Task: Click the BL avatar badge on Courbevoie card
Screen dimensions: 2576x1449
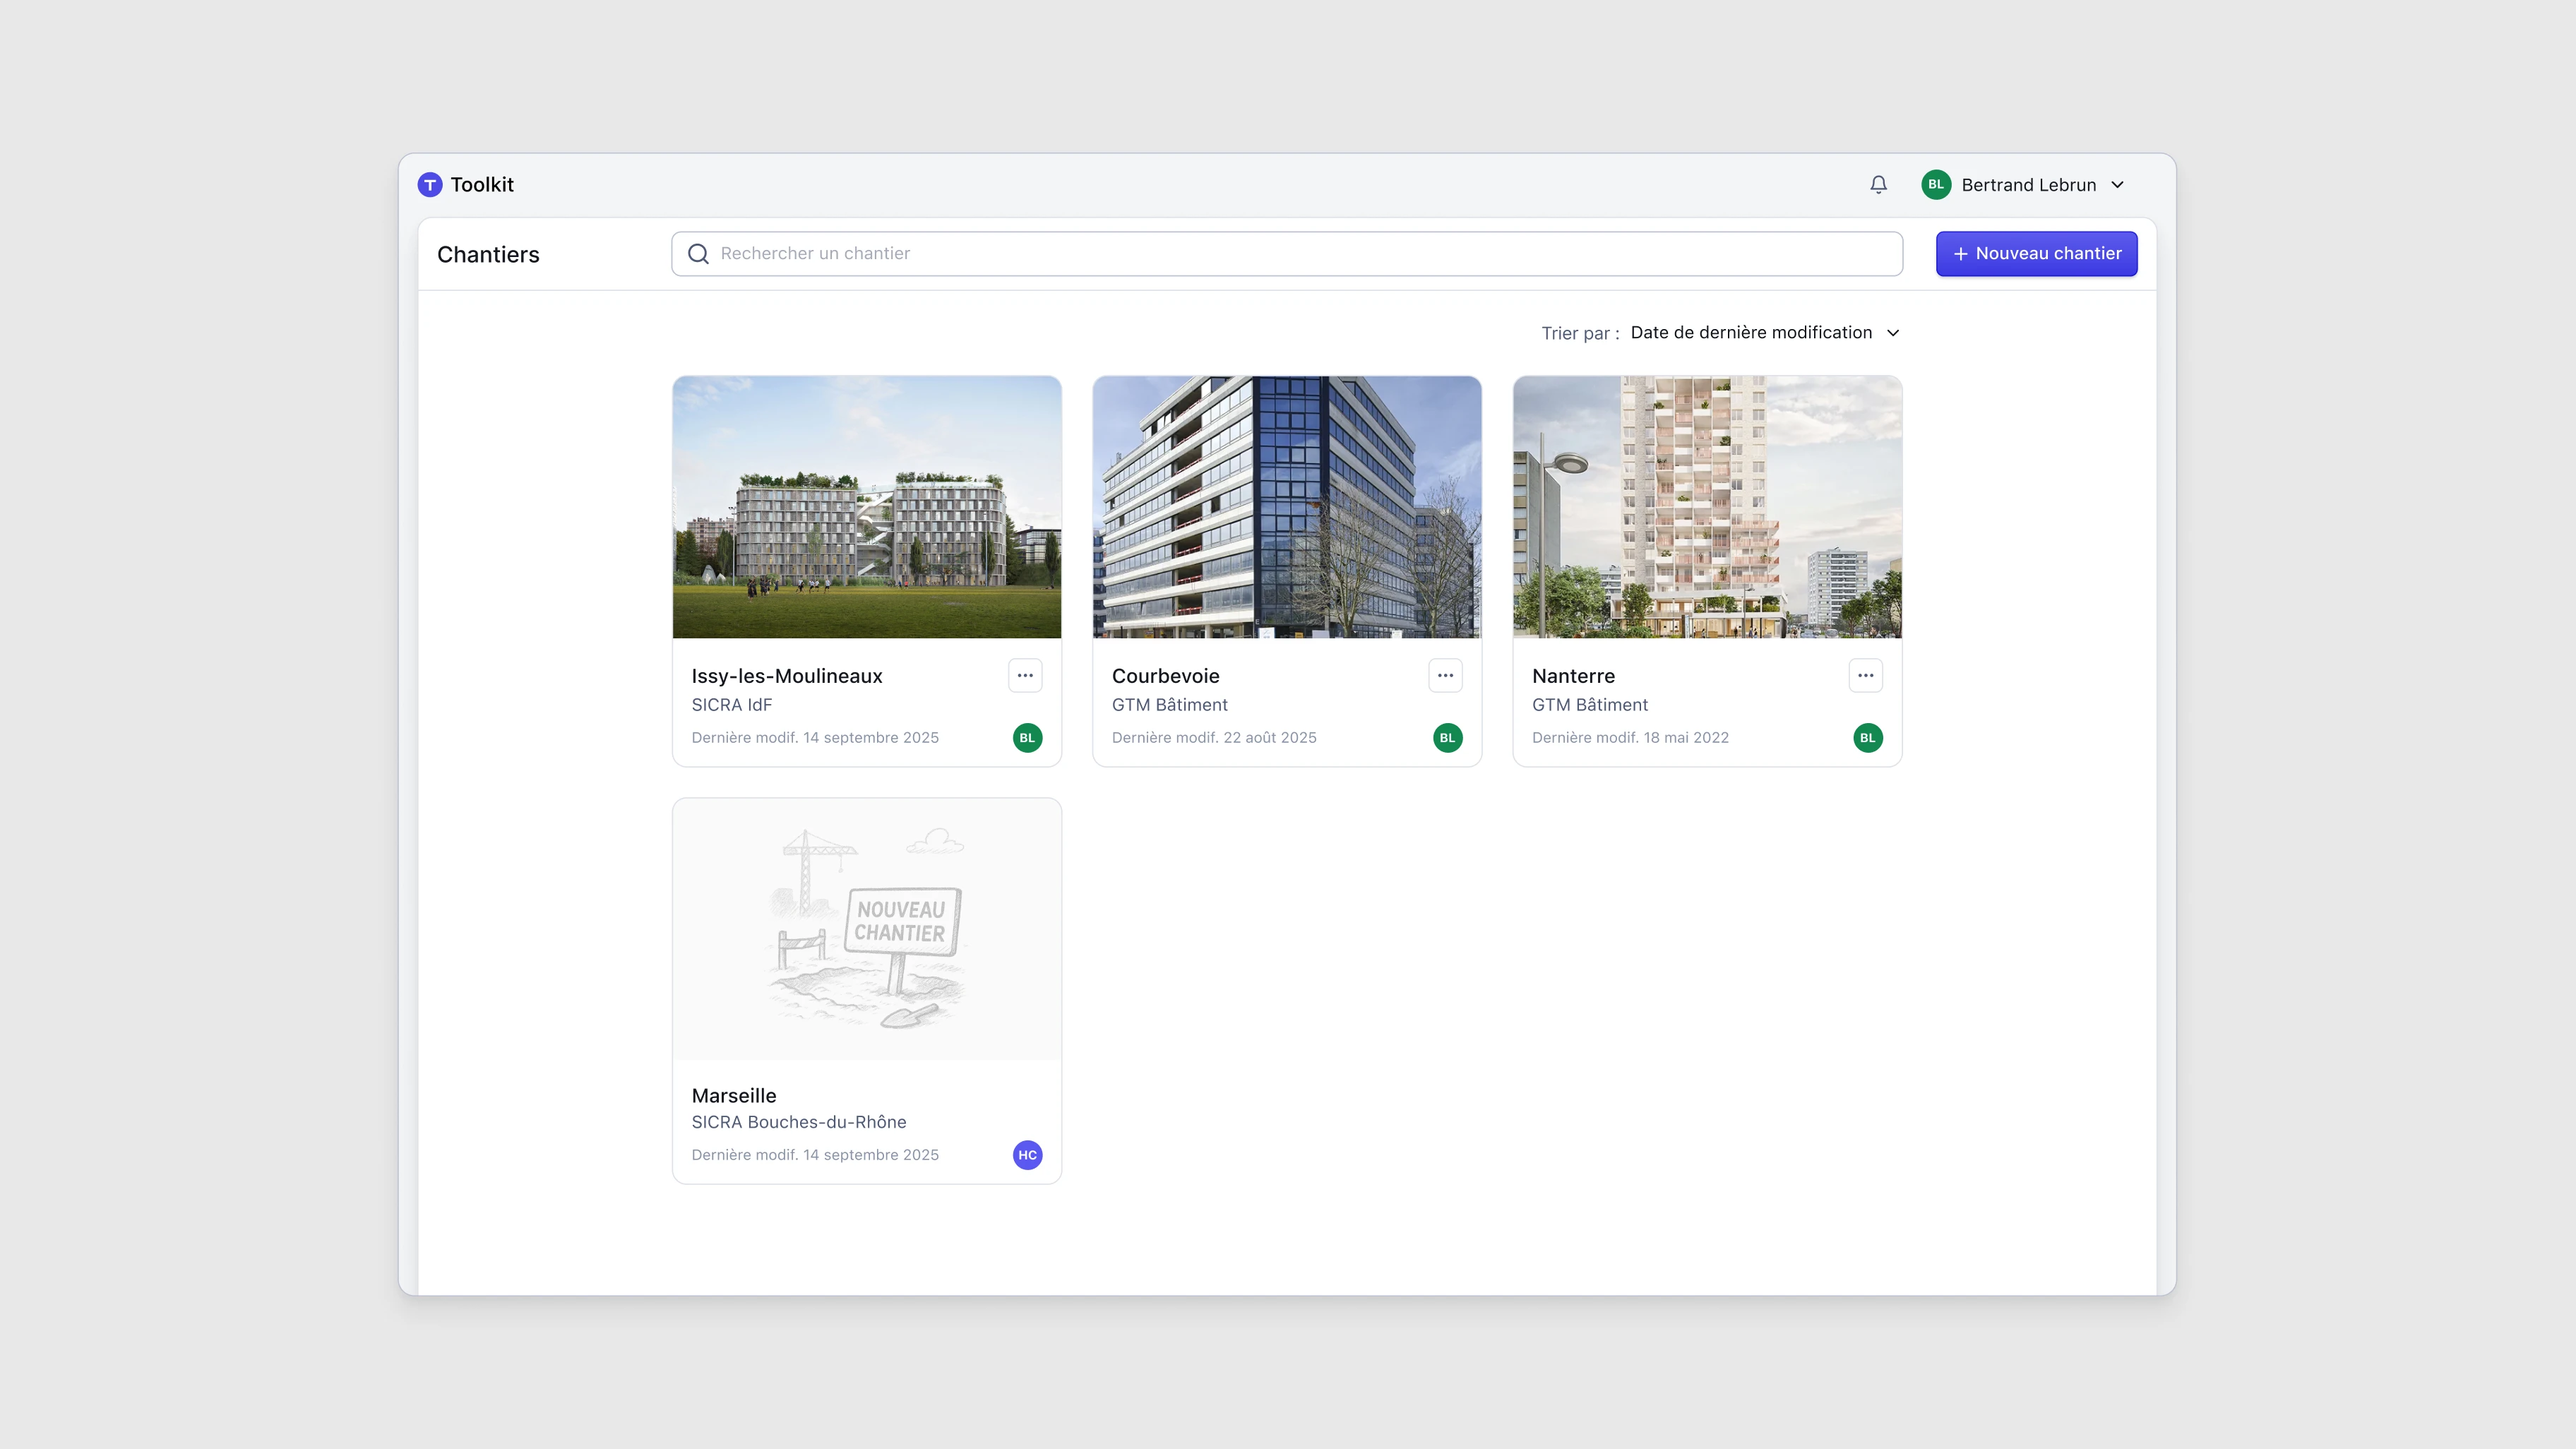Action: [1447, 737]
